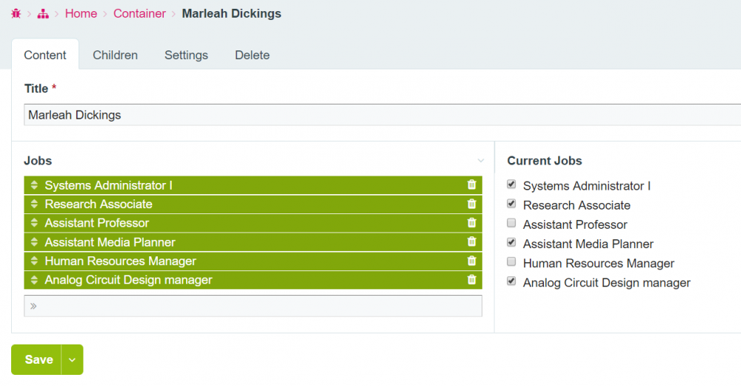Open the Save button dropdown arrow

tap(72, 359)
